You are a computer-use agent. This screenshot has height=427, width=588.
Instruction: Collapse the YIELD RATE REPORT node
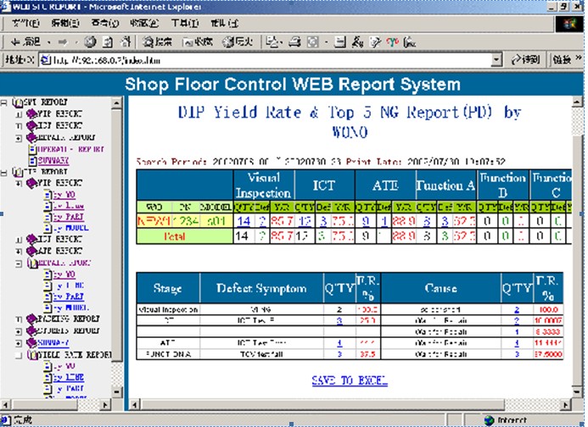coord(19,354)
